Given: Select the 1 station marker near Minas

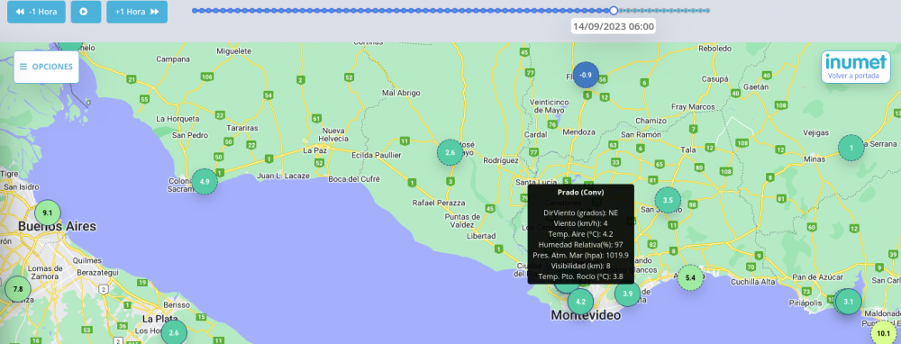Looking at the screenshot, I should tap(851, 149).
